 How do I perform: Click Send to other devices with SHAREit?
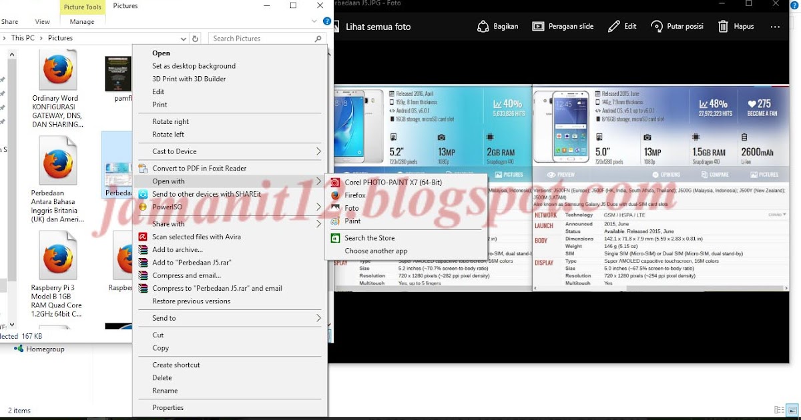pyautogui.click(x=206, y=194)
